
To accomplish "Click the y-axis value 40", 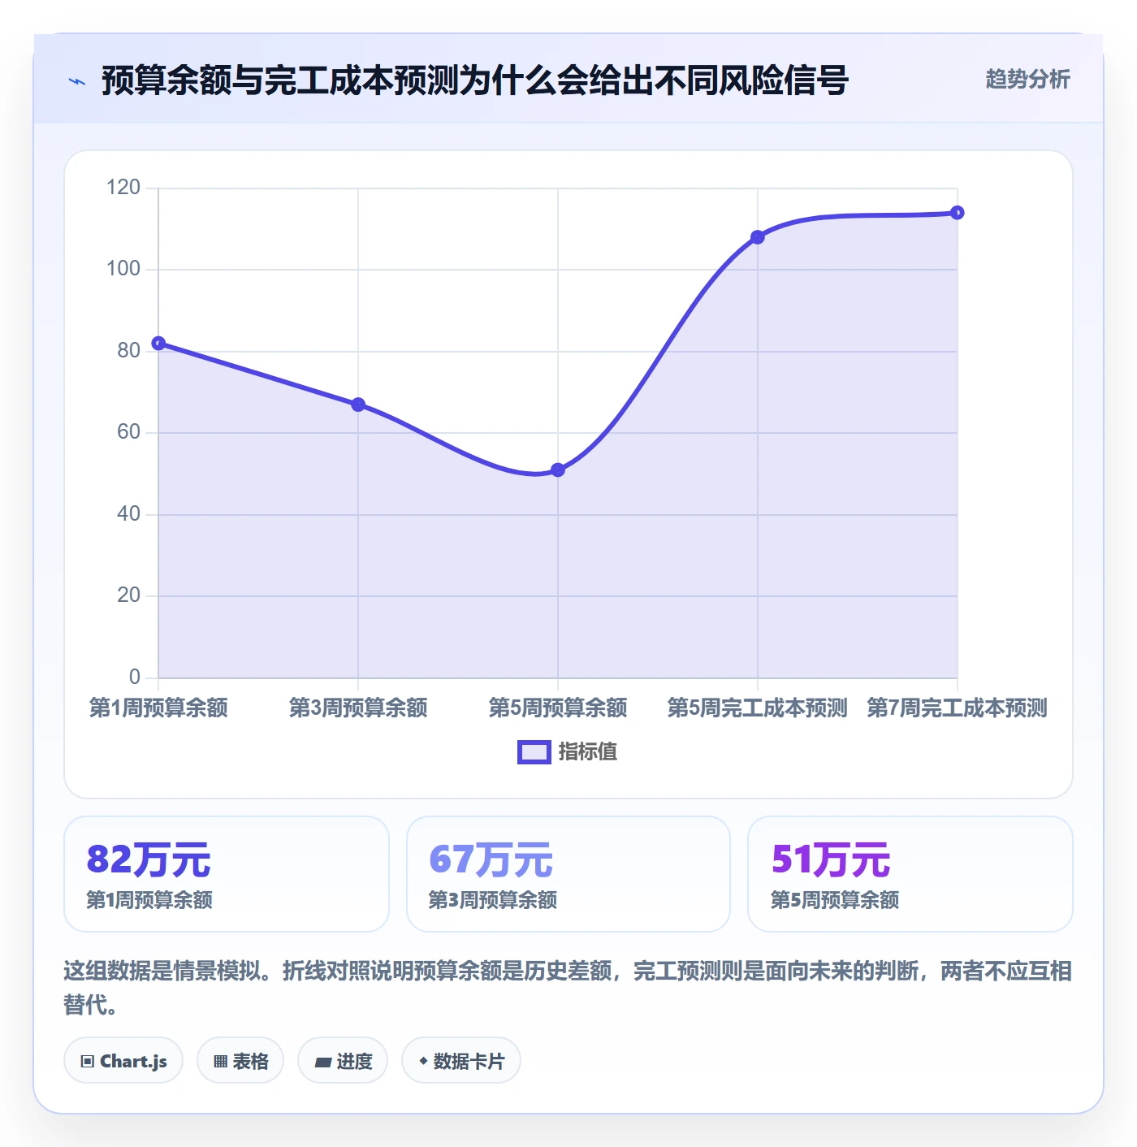I will click(129, 513).
